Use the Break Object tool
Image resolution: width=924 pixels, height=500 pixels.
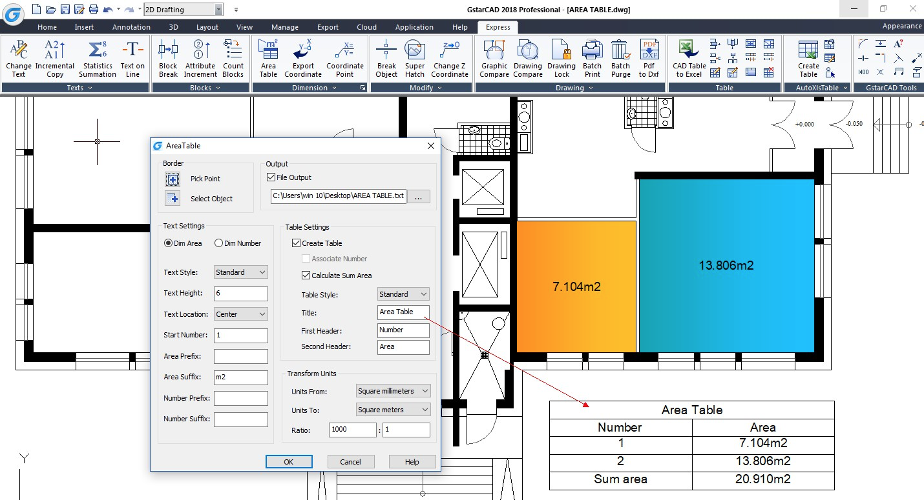tap(386, 59)
